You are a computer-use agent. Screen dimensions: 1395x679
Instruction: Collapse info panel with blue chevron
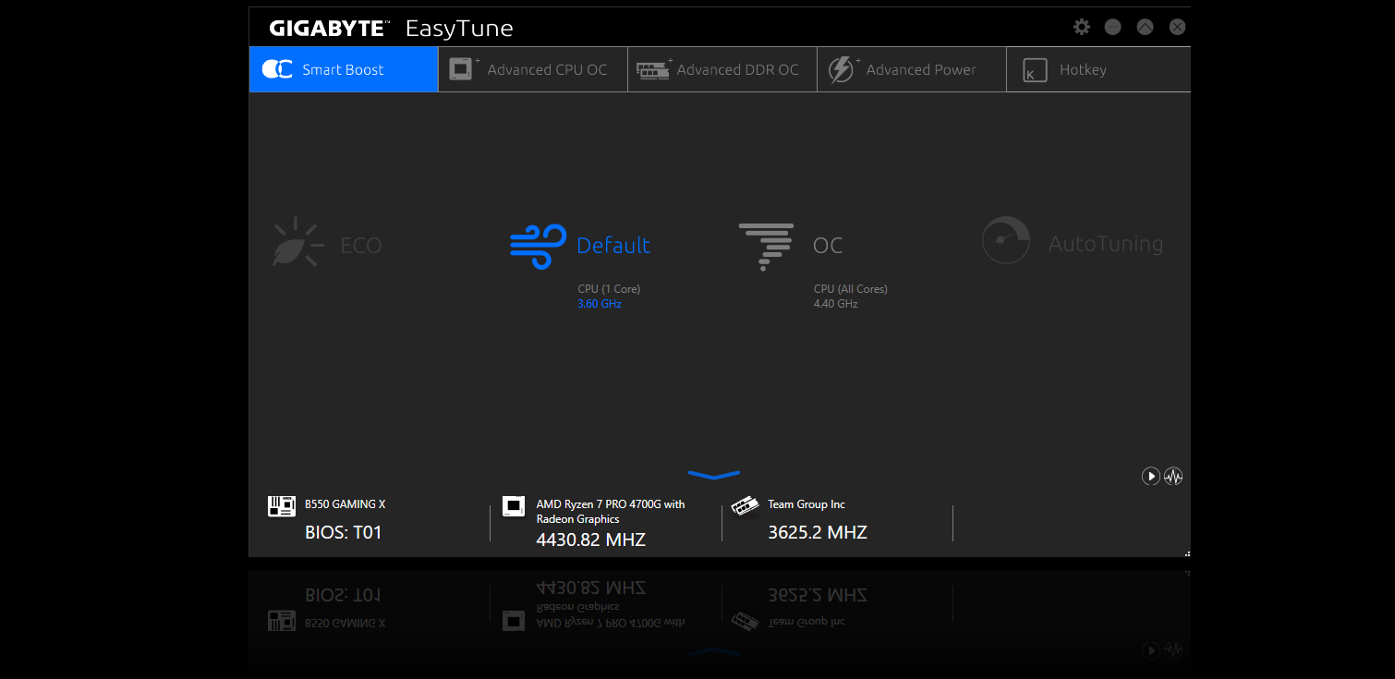click(713, 475)
